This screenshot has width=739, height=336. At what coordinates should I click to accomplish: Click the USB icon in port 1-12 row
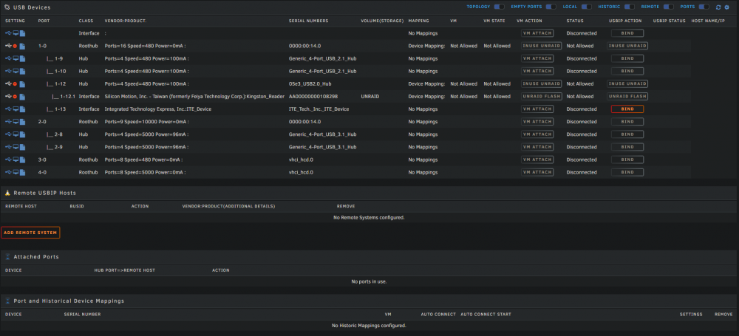point(8,84)
